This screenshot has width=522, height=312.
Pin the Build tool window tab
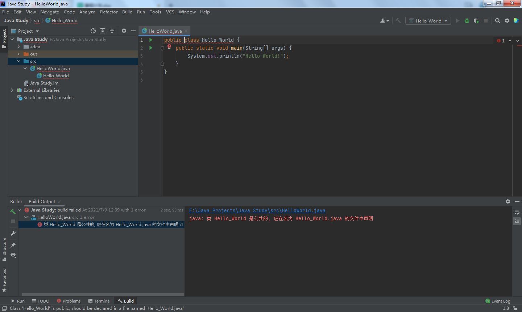tap(13, 245)
